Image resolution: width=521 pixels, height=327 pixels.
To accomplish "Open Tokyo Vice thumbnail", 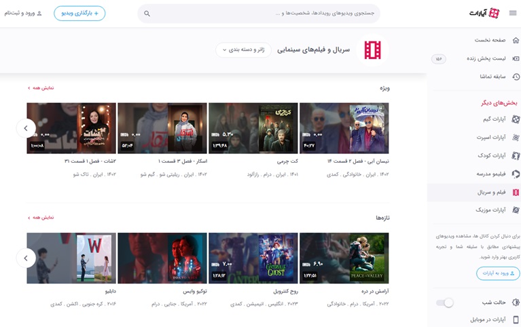I will (162, 258).
